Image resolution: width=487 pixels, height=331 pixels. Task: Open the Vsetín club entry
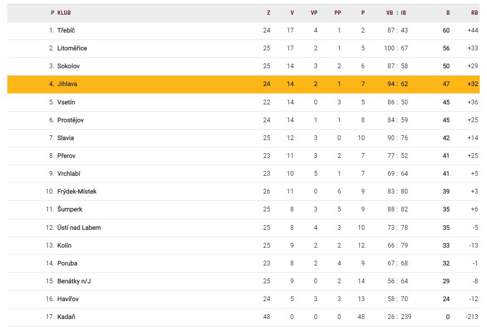point(66,102)
